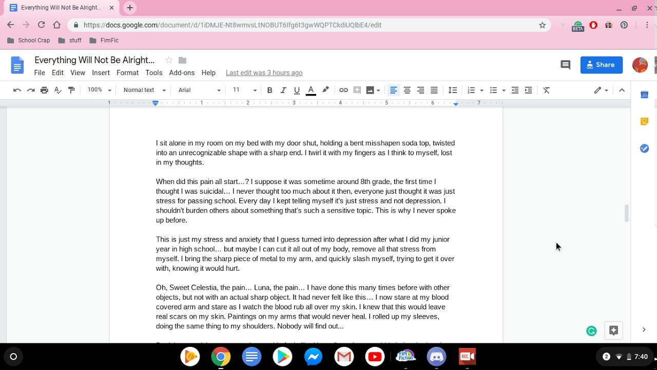
Task: Decrease the paragraph indent
Action: click(x=515, y=90)
